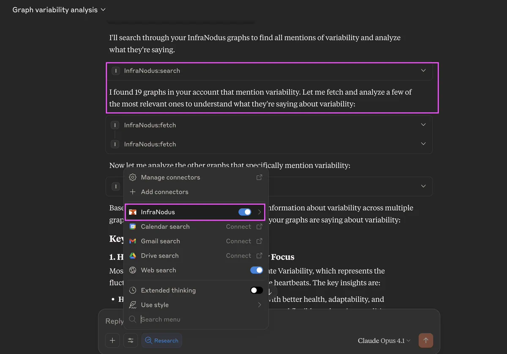Expand the InfraNodus:search tool result

[x=423, y=70]
